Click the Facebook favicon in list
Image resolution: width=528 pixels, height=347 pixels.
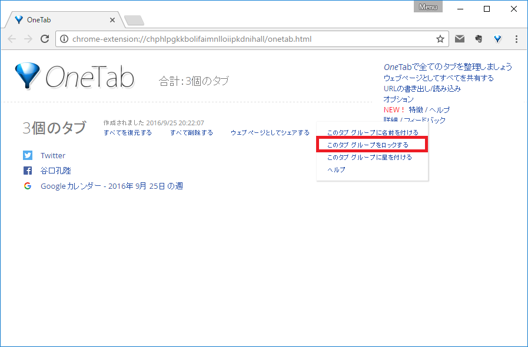pos(28,171)
